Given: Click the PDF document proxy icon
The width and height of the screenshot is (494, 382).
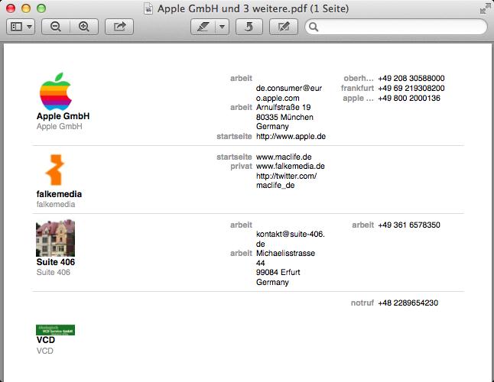Looking at the screenshot, I should point(148,8).
